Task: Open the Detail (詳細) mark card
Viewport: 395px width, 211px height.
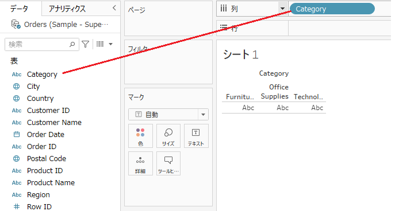Action: [x=140, y=163]
